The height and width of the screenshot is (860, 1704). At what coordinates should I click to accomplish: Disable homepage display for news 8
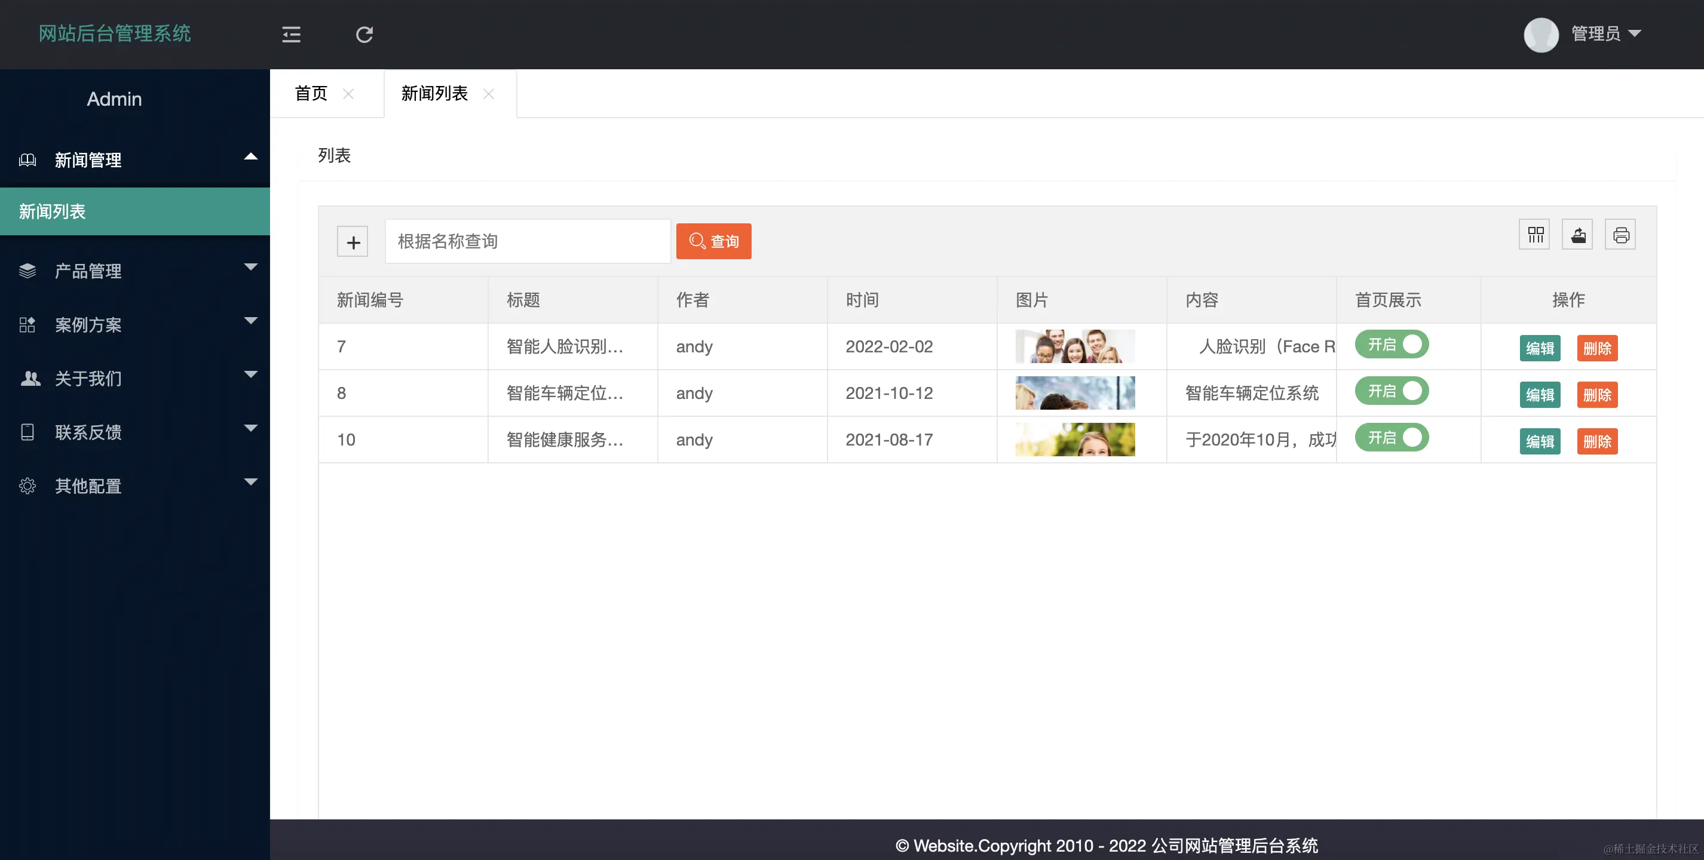[x=1391, y=391]
